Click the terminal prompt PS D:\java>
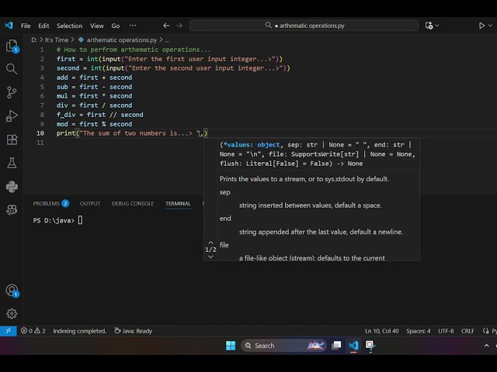This screenshot has height=372, width=497. 54,220
